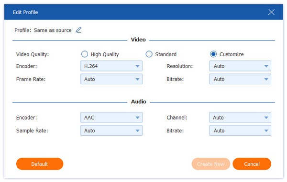Click the 'Resolution:' label
287x182 pixels.
point(179,66)
